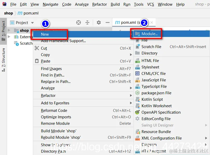This screenshot has width=210, height=155.
Task: Click the OpenAPI Specification icon
Action: click(x=137, y=112)
